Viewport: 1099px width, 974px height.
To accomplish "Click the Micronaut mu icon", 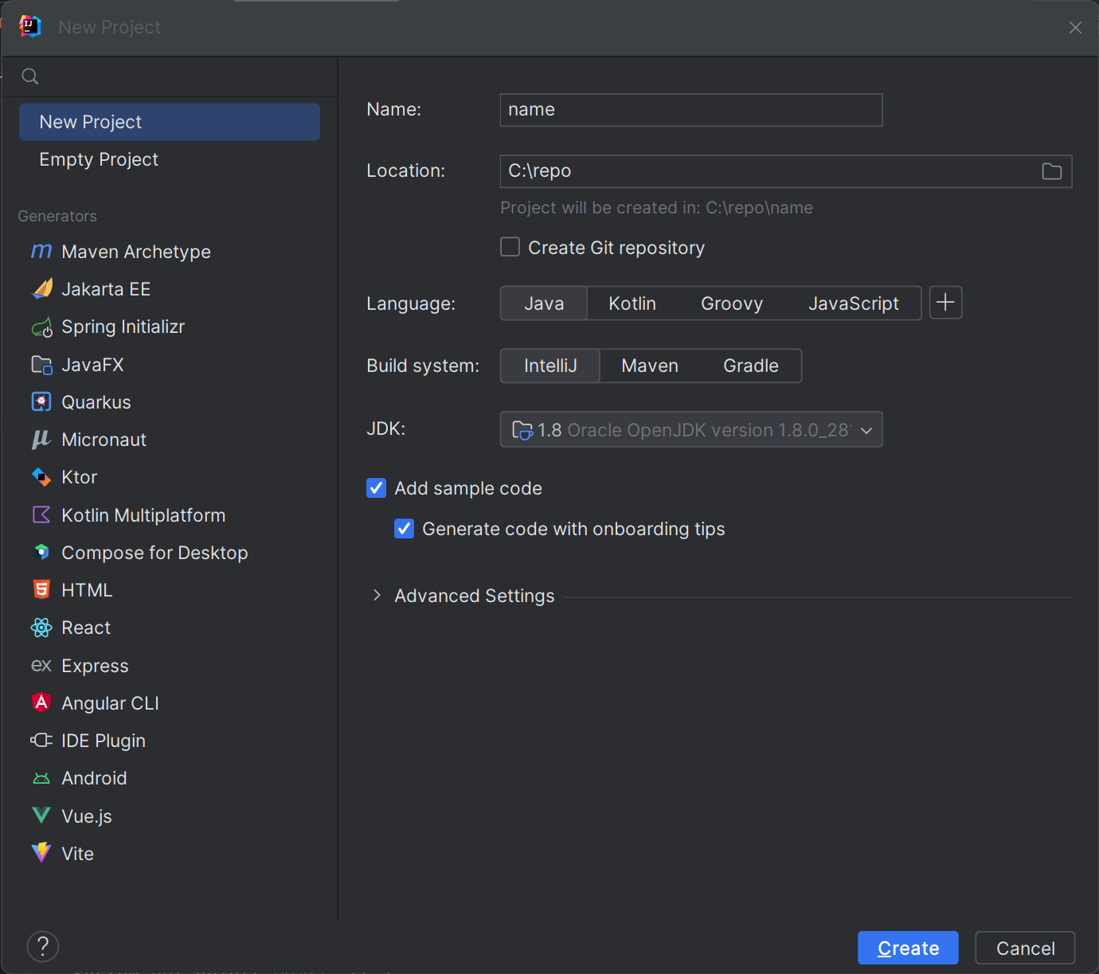I will point(41,440).
